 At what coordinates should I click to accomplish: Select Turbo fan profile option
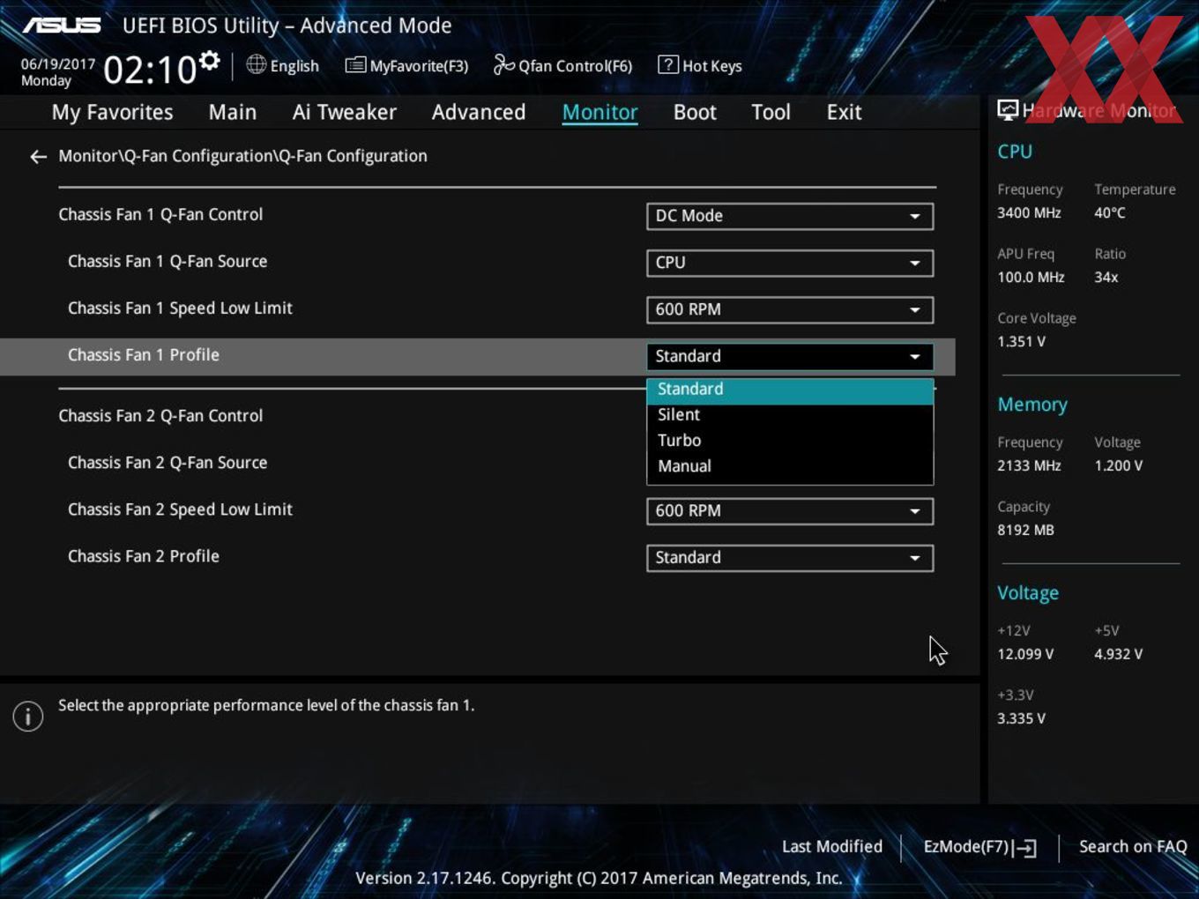point(790,441)
